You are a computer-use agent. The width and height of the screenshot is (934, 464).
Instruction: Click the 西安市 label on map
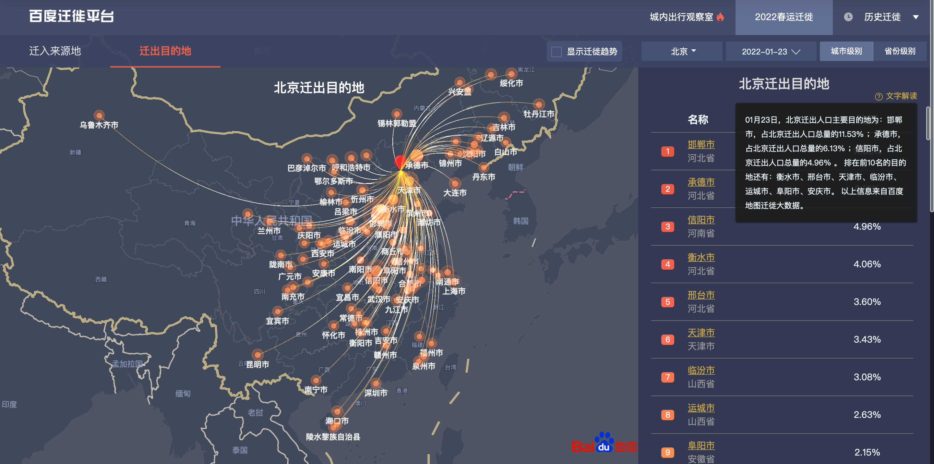[323, 254]
